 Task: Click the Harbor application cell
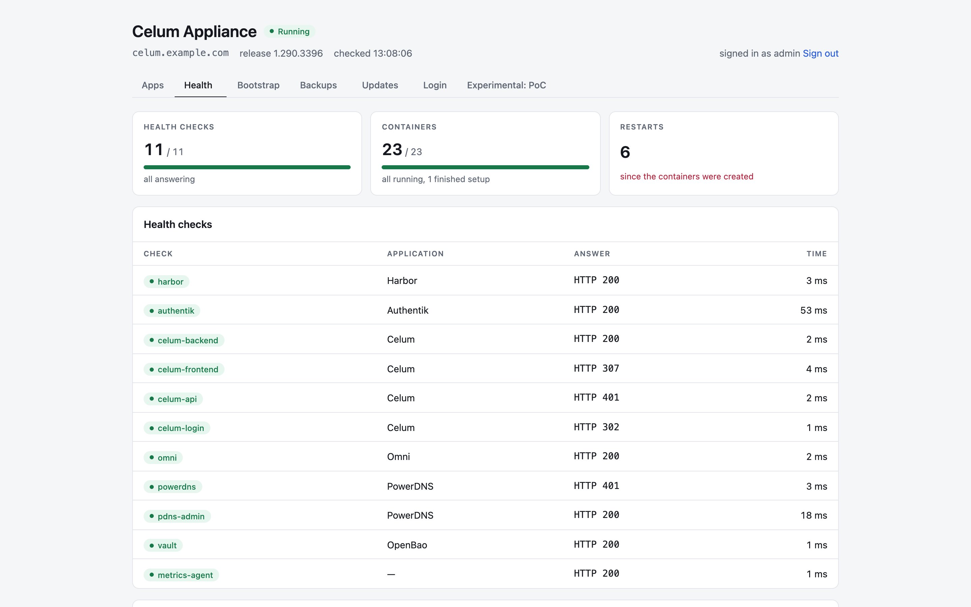(x=402, y=281)
